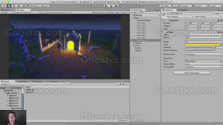Select the Move tool
Image resolution: width=223 pixels, height=125 pixels.
tap(9, 6)
